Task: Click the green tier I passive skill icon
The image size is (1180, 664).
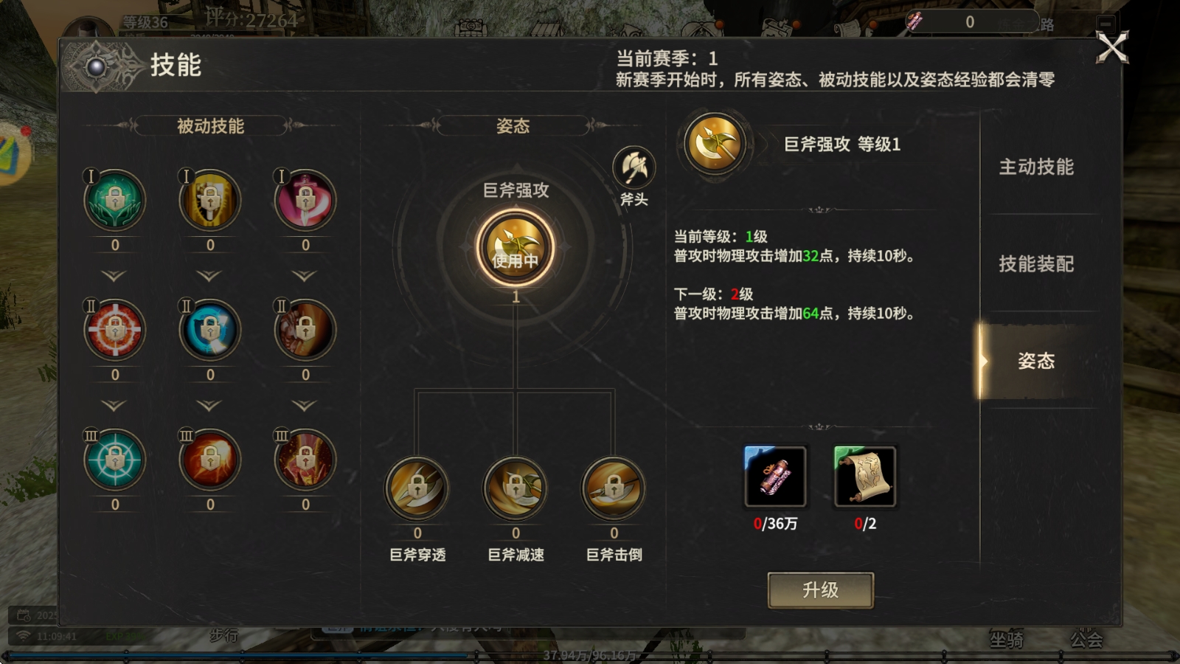Action: pos(115,200)
